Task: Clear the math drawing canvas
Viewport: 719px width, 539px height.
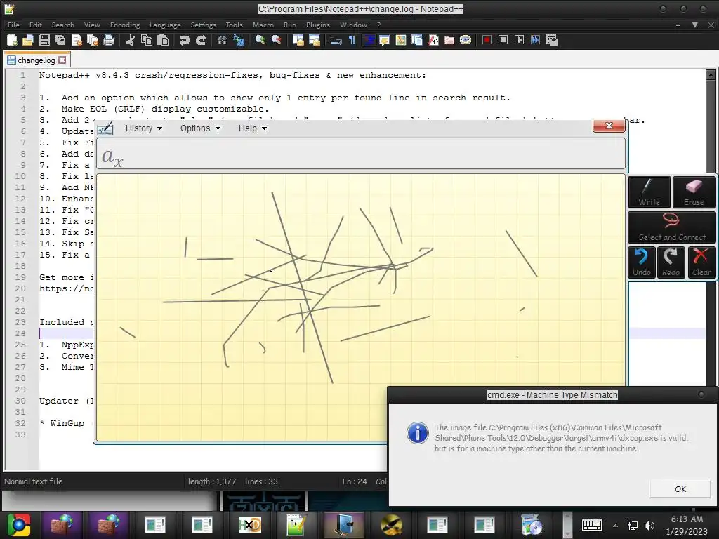Action: click(x=701, y=262)
